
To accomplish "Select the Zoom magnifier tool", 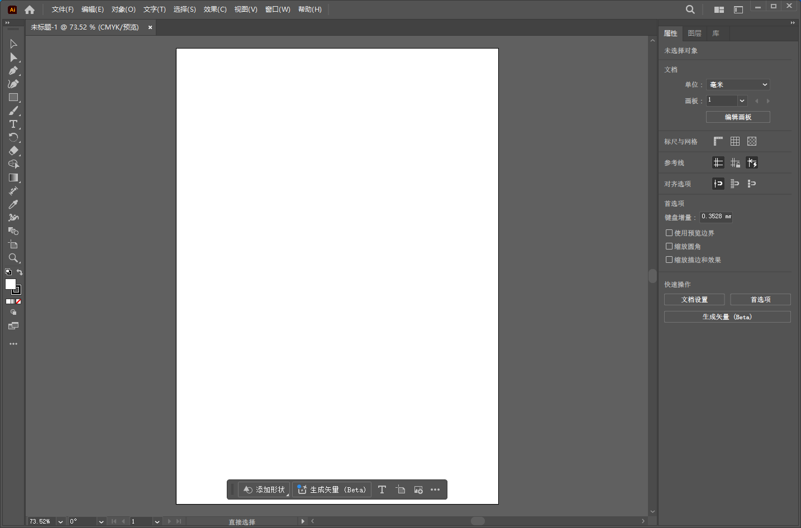I will coord(13,258).
